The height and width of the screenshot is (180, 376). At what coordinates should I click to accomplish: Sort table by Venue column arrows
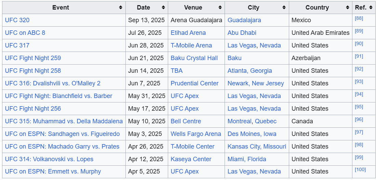(220, 8)
